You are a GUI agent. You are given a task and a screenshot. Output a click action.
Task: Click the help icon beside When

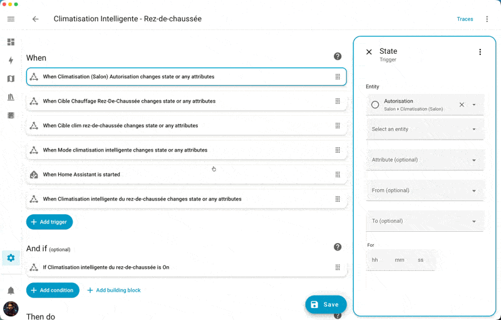click(338, 56)
